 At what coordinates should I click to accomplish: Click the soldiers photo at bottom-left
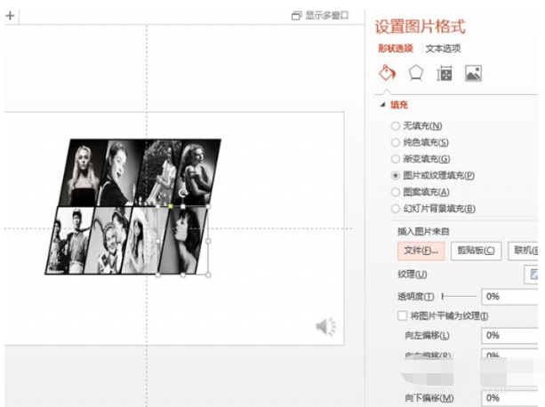tap(69, 241)
